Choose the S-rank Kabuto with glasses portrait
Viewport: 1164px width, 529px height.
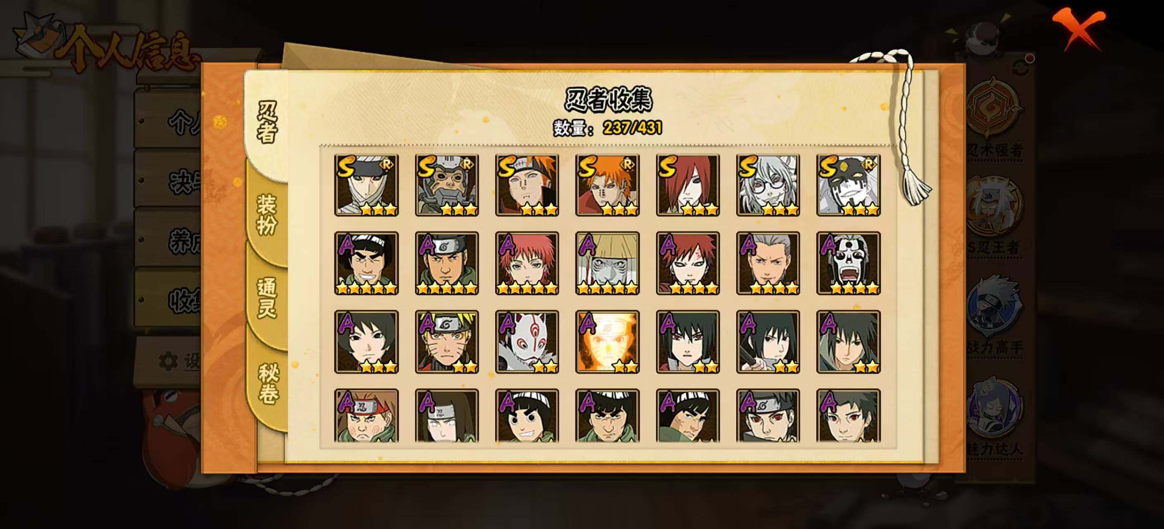(x=768, y=185)
